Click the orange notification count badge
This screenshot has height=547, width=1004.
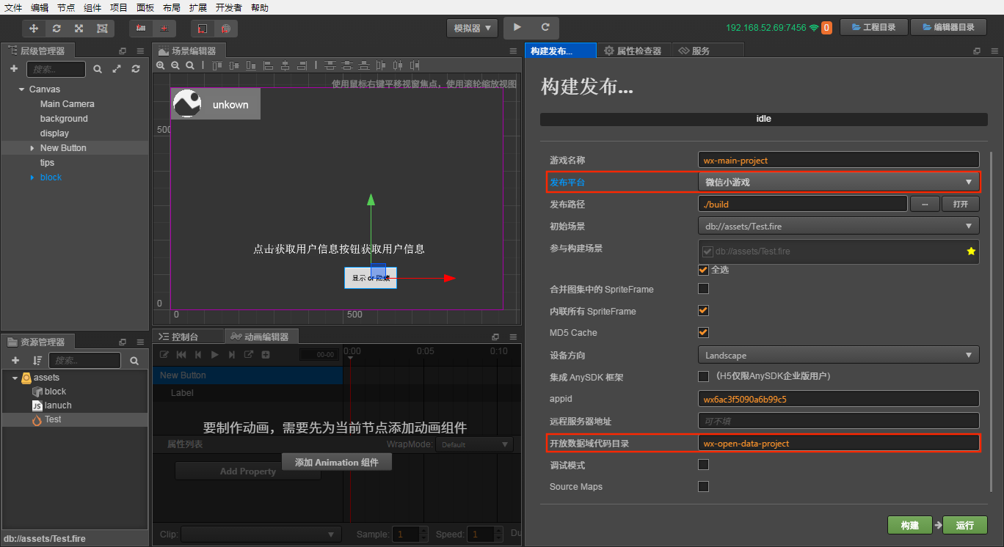(826, 28)
